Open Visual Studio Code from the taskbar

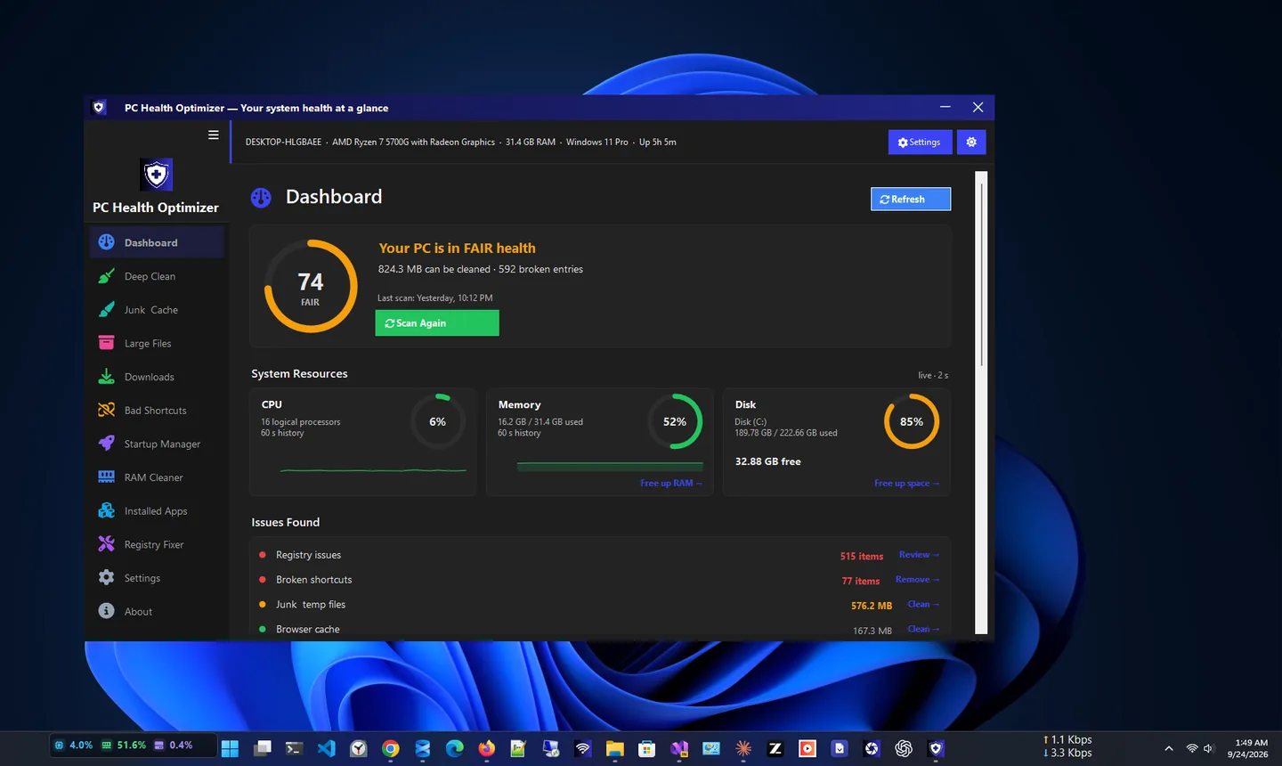327,749
